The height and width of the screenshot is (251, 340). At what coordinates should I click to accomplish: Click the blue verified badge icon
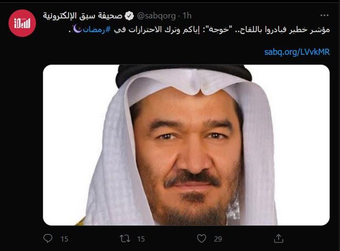click(129, 16)
